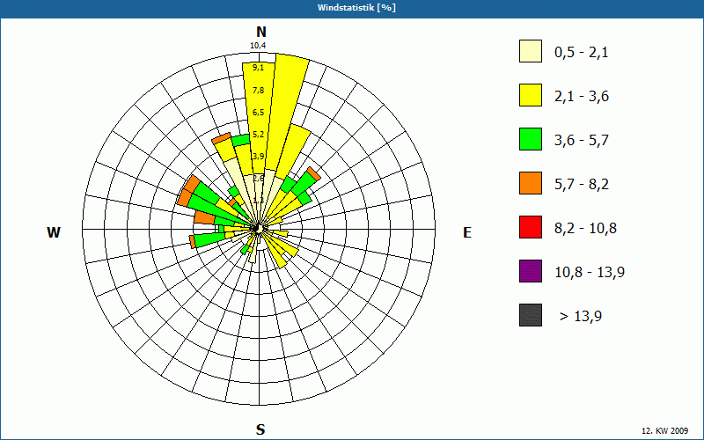
Task: Click the orange 5,7 - 8,2 legend swatch
Action: coord(531,183)
